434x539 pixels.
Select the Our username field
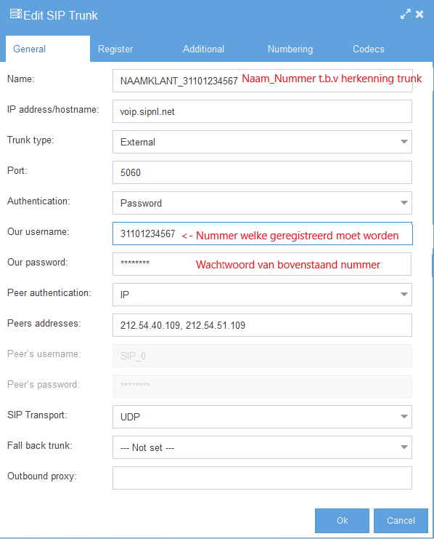262,233
